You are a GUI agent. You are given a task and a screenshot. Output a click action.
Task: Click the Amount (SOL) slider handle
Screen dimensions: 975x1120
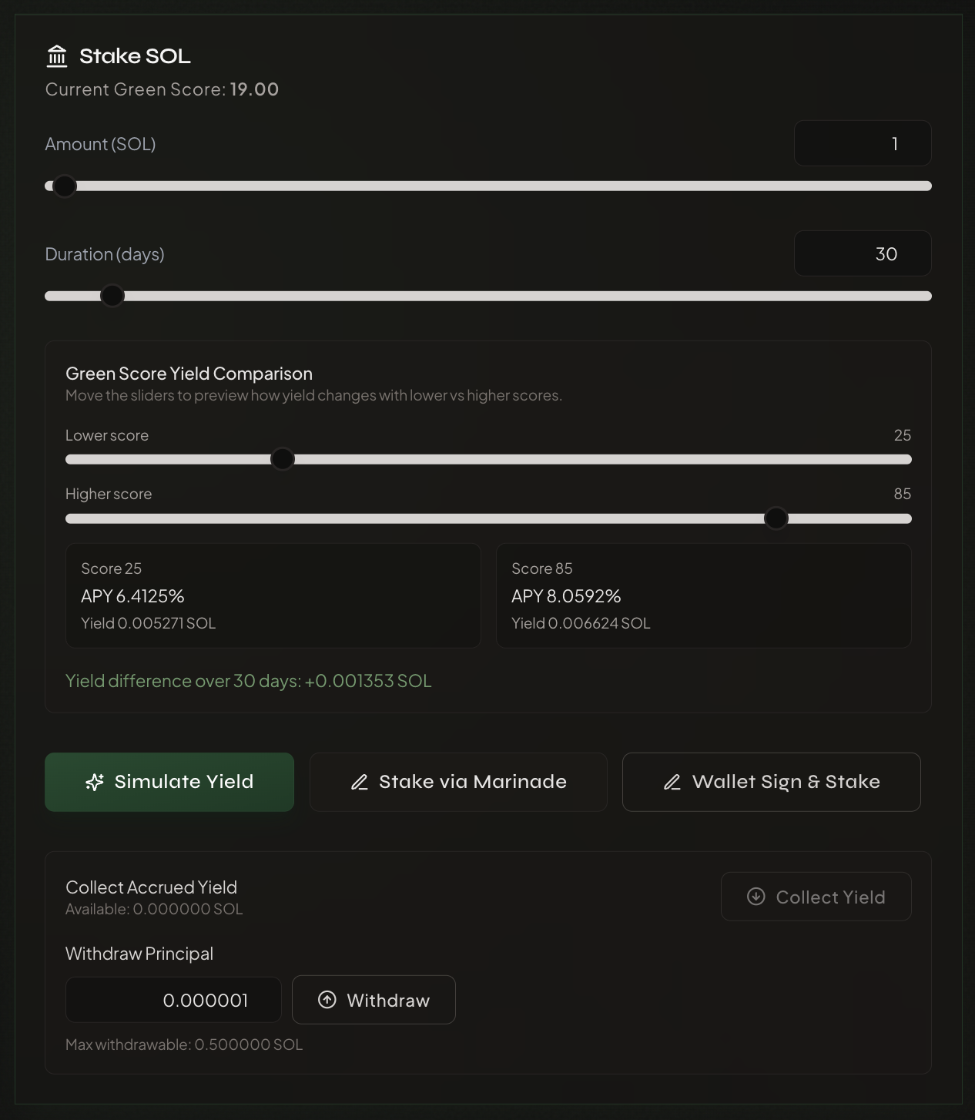pos(65,186)
